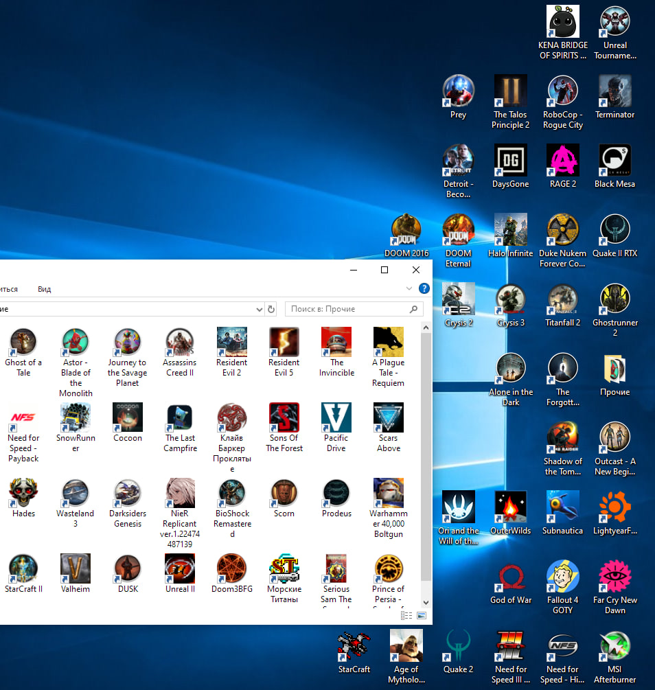The width and height of the screenshot is (655, 690).
Task: Select the NieR Replicant shortcut
Action: [180, 493]
